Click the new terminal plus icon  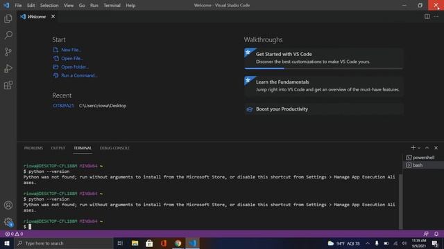pos(413,147)
